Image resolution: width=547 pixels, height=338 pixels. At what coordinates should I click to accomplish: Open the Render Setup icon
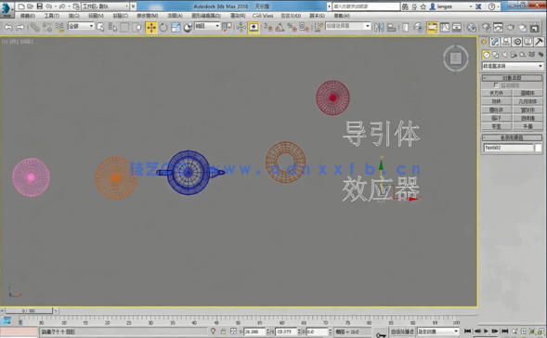tap(486, 28)
